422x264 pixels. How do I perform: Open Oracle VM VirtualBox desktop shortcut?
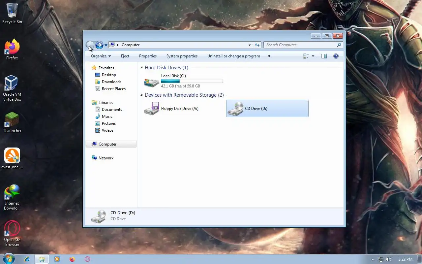pyautogui.click(x=12, y=88)
